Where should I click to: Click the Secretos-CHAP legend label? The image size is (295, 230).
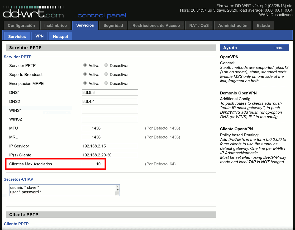18,179
